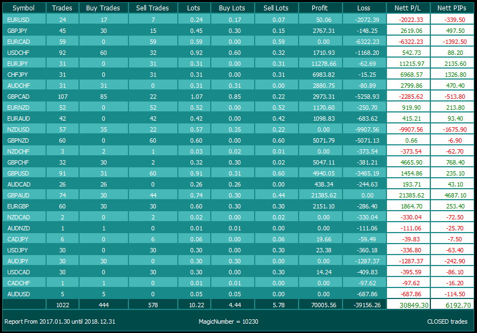Click the Sell Trades column header
This screenshot has width=477, height=333.
pyautogui.click(x=153, y=8)
